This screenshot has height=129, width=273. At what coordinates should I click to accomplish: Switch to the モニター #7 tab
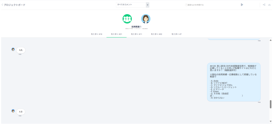pyautogui.click(x=176, y=34)
